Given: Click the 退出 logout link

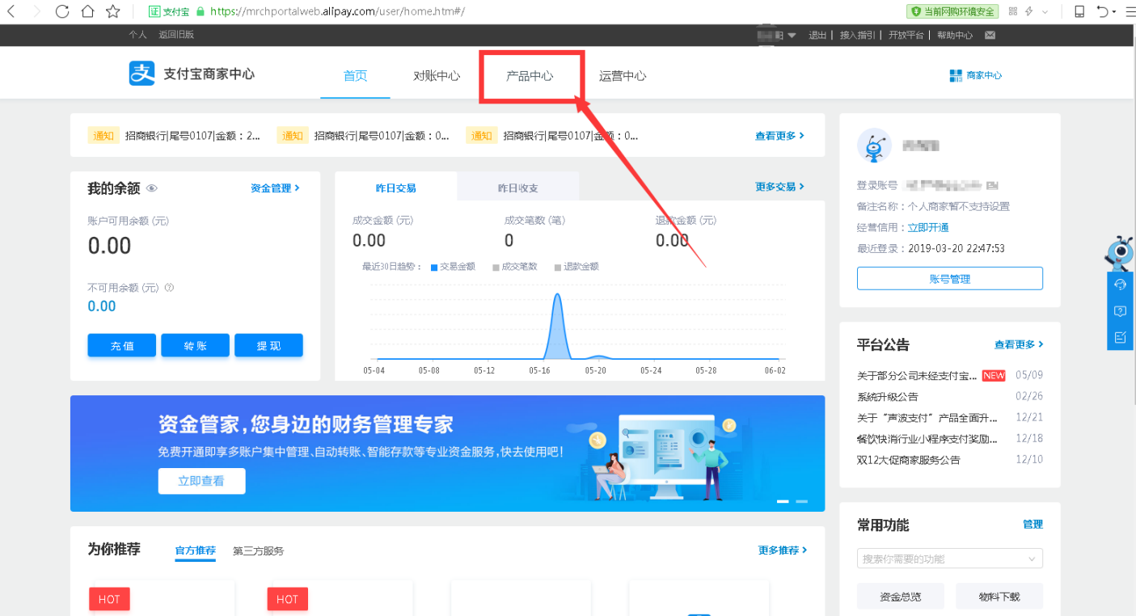Looking at the screenshot, I should coord(817,35).
